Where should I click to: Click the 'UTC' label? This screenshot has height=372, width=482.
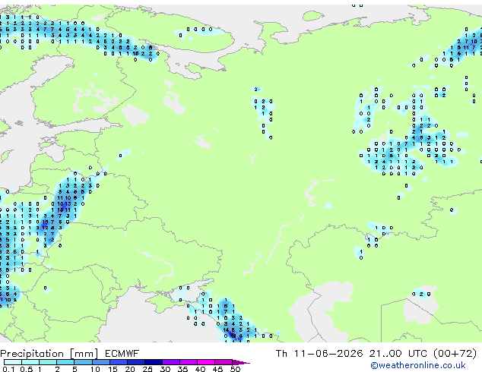coord(417,354)
